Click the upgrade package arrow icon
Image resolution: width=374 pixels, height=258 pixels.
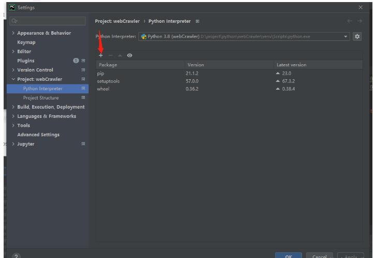pyautogui.click(x=120, y=55)
